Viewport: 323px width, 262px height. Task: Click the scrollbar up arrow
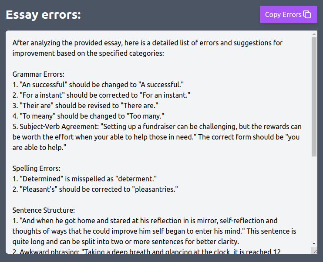click(314, 34)
